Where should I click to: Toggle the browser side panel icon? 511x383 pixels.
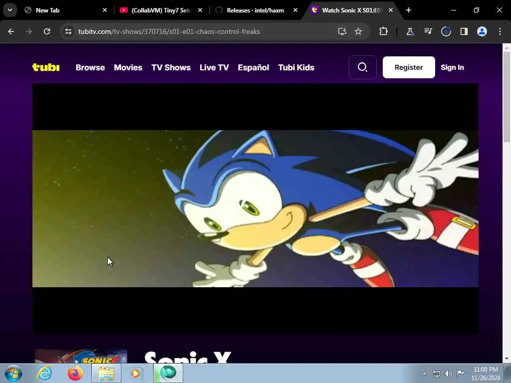[464, 31]
